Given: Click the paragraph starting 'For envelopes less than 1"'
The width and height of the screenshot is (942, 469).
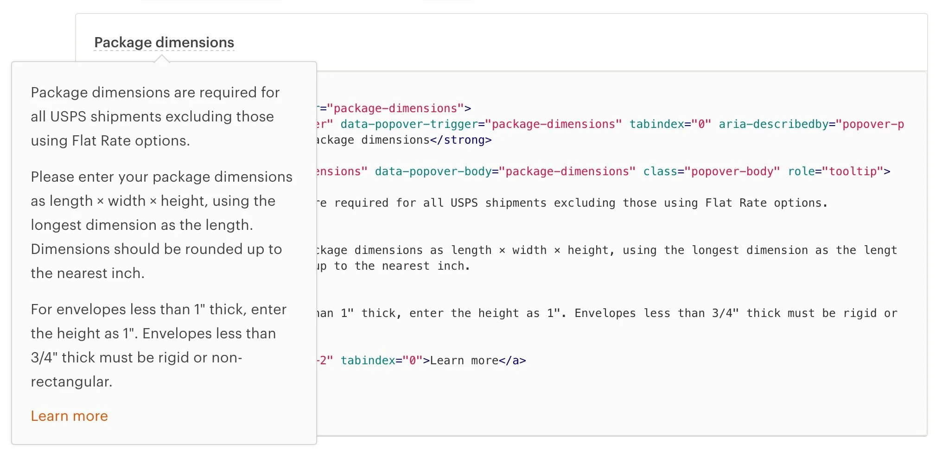Looking at the screenshot, I should tap(159, 345).
